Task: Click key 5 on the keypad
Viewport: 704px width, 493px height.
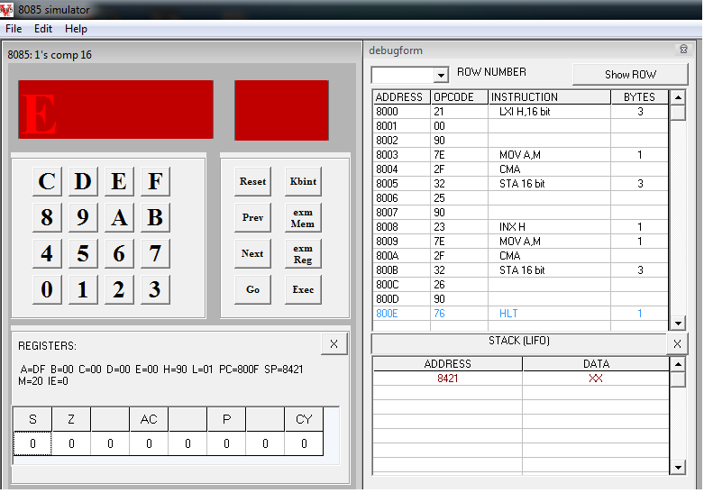Action: click(x=83, y=253)
